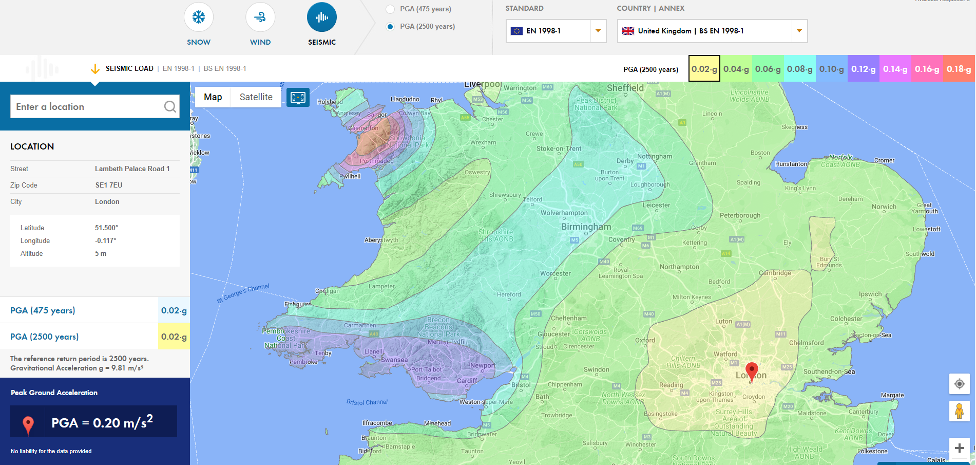Open Street View pegman

(959, 411)
